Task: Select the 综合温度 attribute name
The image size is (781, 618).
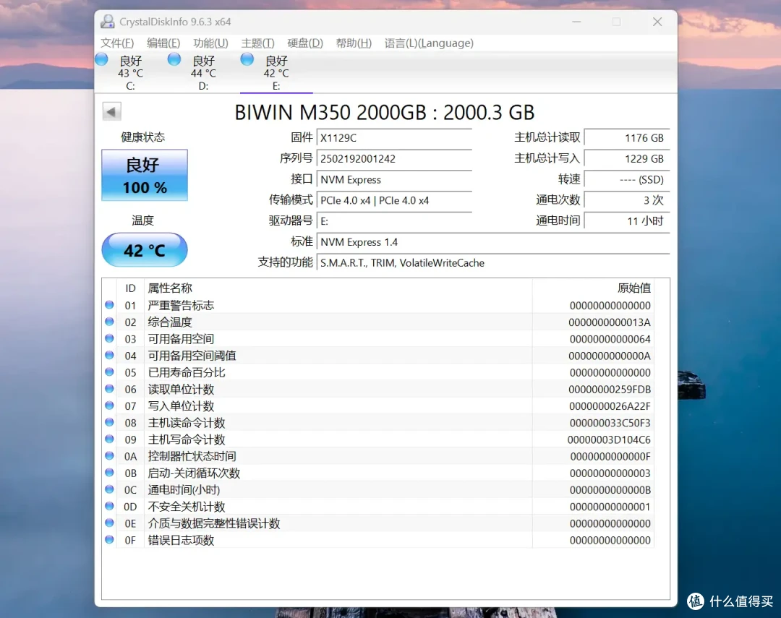Action: coord(170,322)
